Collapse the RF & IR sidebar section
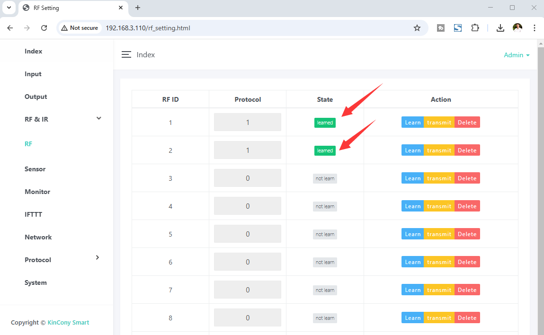Screen dimensions: 544x335 point(98,119)
